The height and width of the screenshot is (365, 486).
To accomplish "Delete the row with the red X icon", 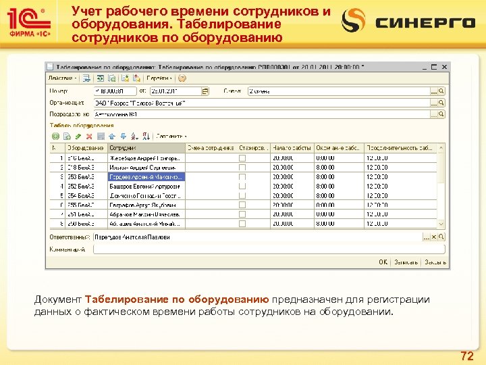I will click(89, 136).
